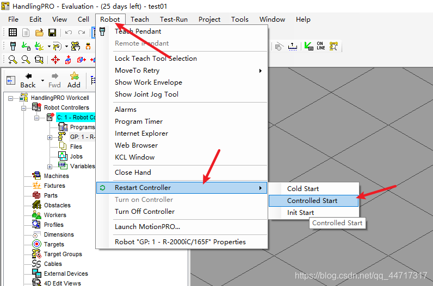This screenshot has height=286, width=433.
Task: Open the Test-Run menu
Action: [174, 20]
